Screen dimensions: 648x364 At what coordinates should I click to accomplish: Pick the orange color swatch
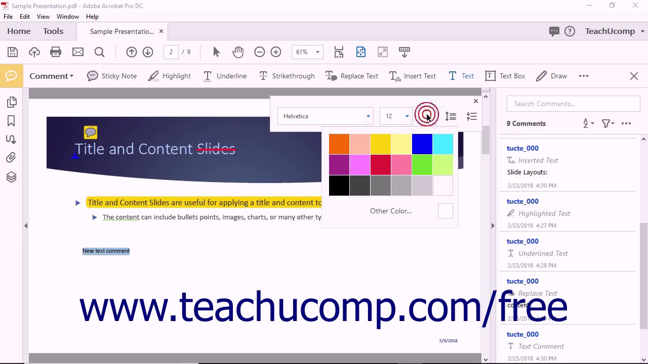(x=339, y=144)
